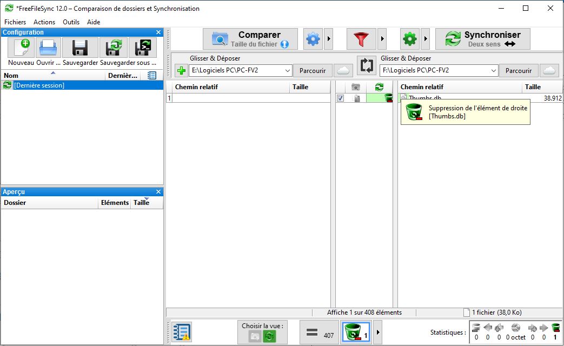The height and width of the screenshot is (346, 564).
Task: Select row number 1 on left grid
Action: [x=169, y=98]
